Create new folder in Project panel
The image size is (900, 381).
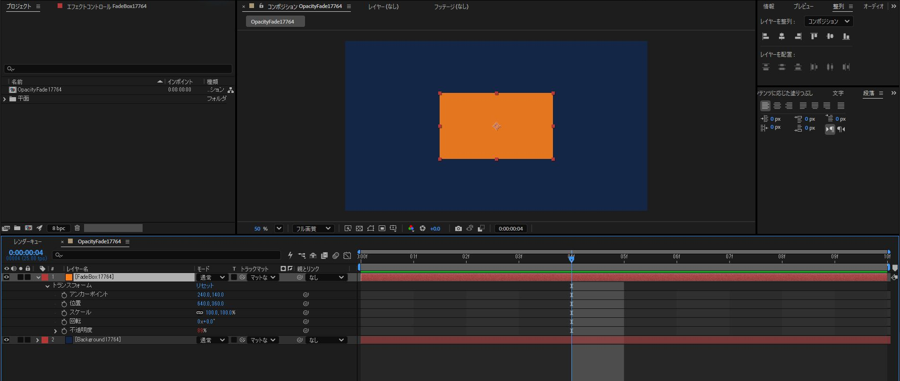(17, 228)
